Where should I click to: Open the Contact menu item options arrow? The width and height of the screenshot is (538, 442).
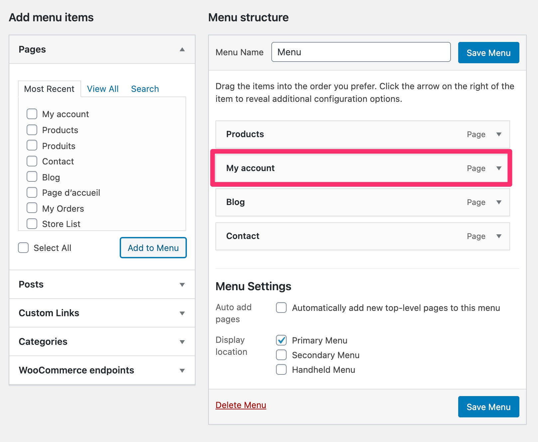point(499,236)
